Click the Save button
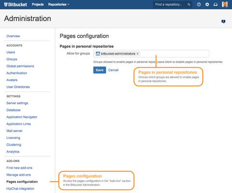 pos(100,70)
